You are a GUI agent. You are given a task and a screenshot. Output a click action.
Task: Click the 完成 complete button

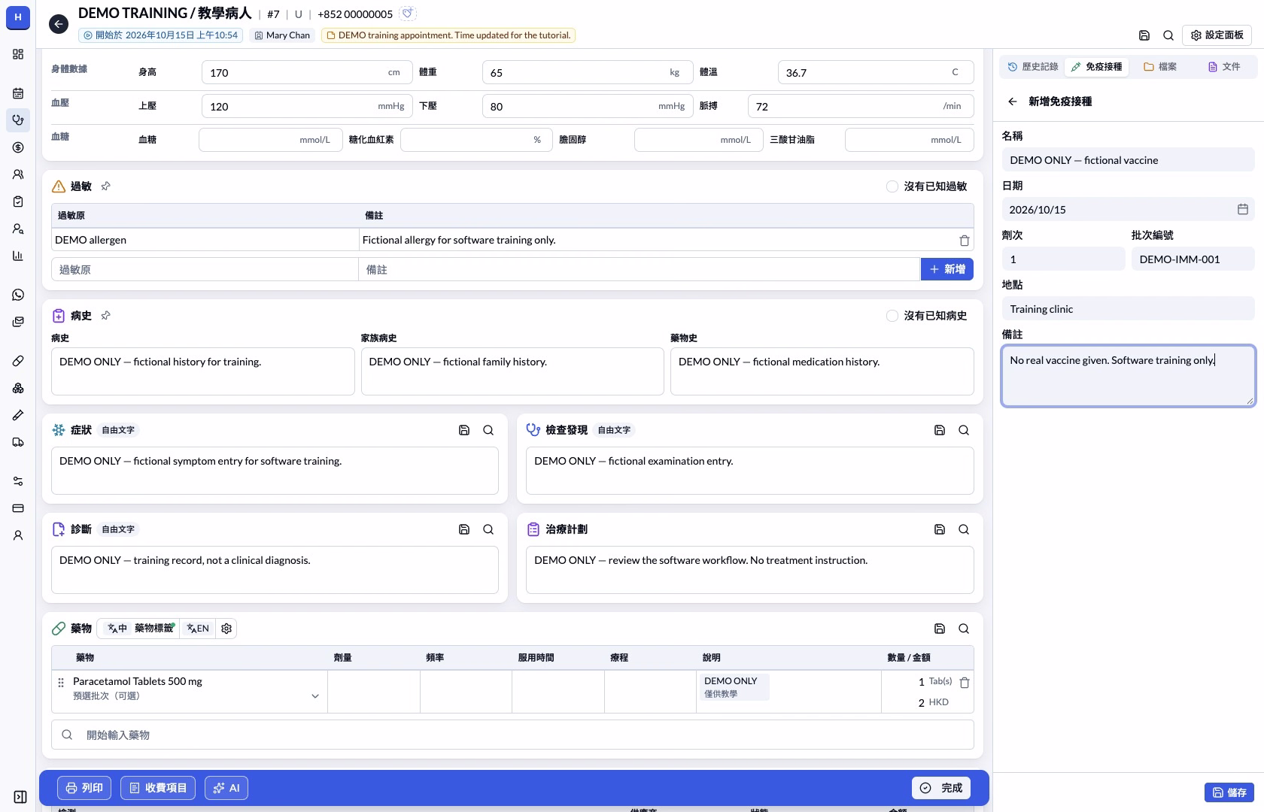coord(941,788)
